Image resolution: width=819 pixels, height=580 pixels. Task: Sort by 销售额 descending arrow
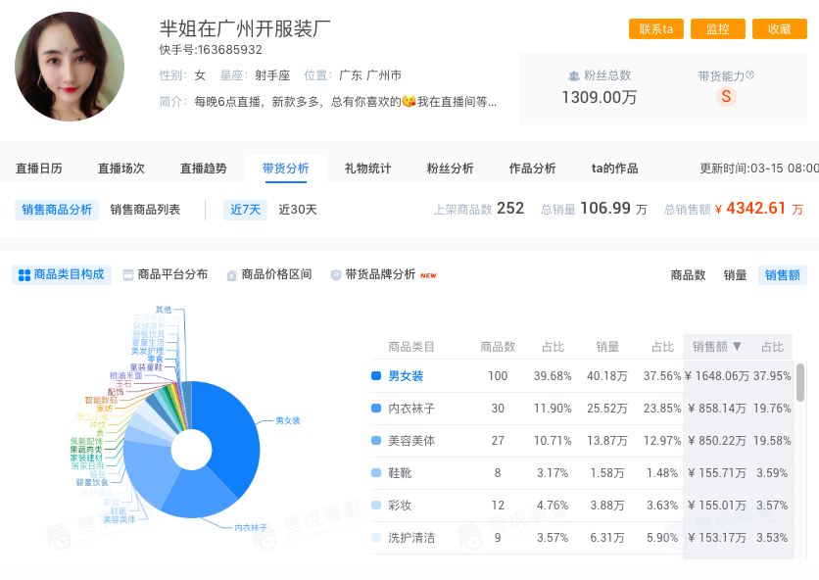point(737,346)
